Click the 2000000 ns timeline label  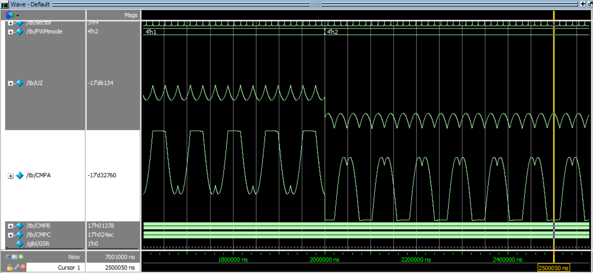[325, 259]
